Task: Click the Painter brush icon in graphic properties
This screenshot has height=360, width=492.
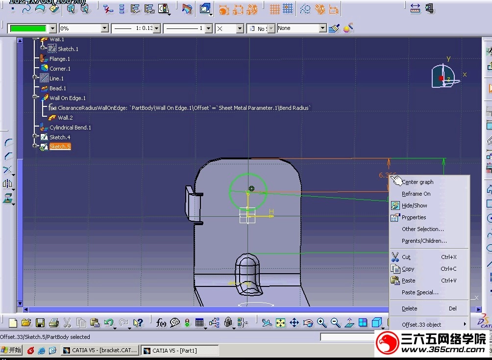Action: coord(334,28)
